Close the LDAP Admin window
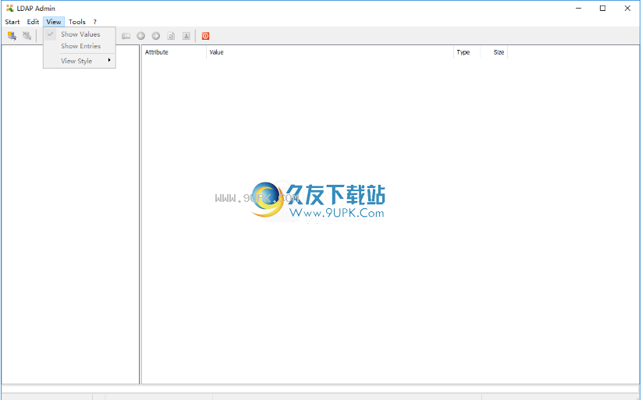The image size is (642, 400). (x=627, y=9)
